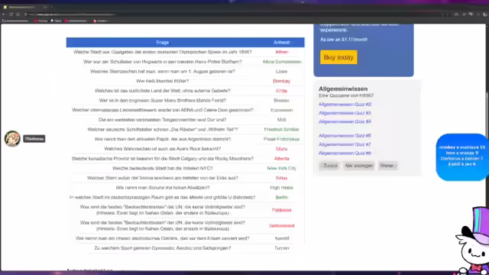Click the yellow favicon of the open tab

[5, 7]
